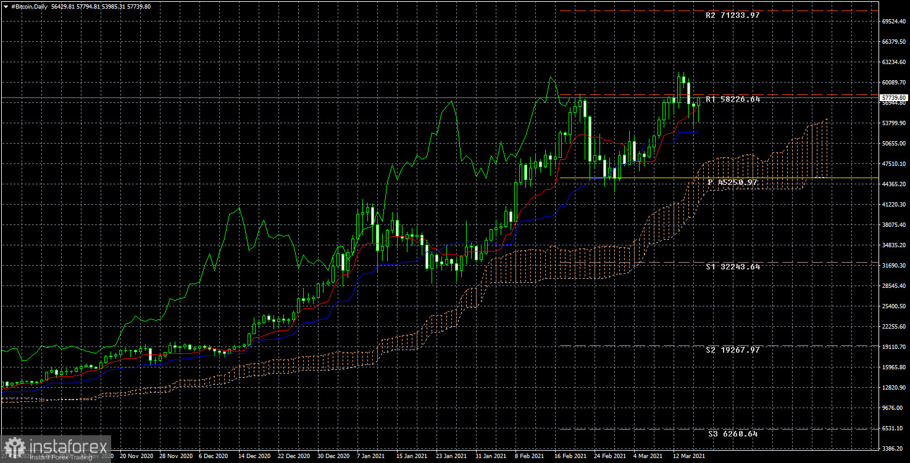Click the 12 Mar 2021 date label

pos(688,457)
